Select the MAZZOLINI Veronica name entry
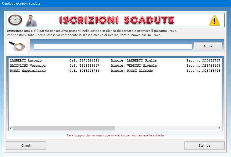Image resolution: width=231 pixels, height=157 pixels. (28, 66)
